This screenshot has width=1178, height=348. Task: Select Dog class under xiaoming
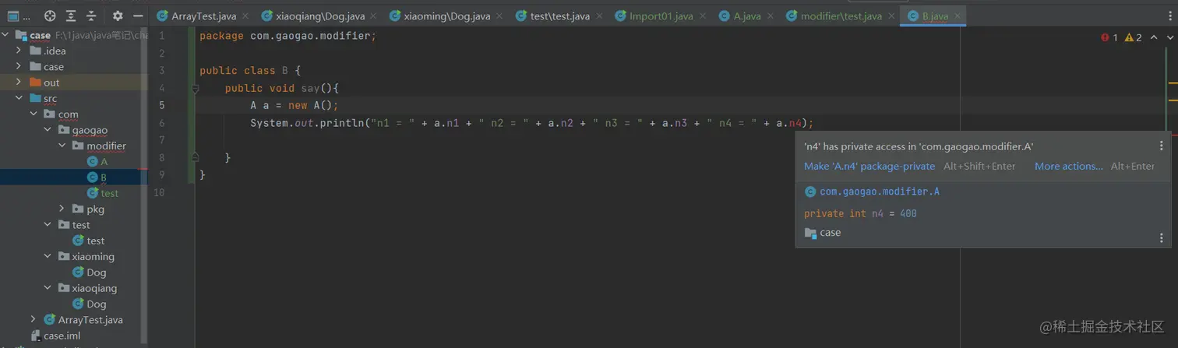tap(96, 272)
